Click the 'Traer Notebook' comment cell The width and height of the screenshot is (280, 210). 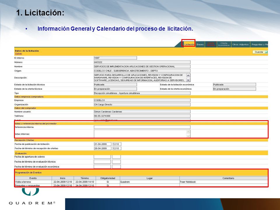(x=224, y=182)
